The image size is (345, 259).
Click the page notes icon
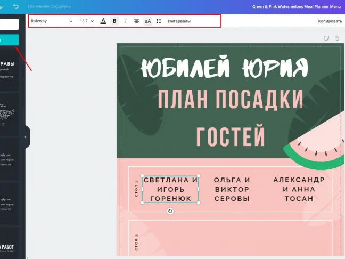[x=327, y=38]
